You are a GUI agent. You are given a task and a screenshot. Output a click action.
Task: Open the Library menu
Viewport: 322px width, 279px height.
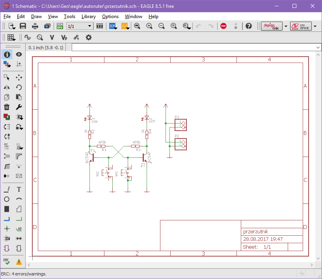click(88, 17)
